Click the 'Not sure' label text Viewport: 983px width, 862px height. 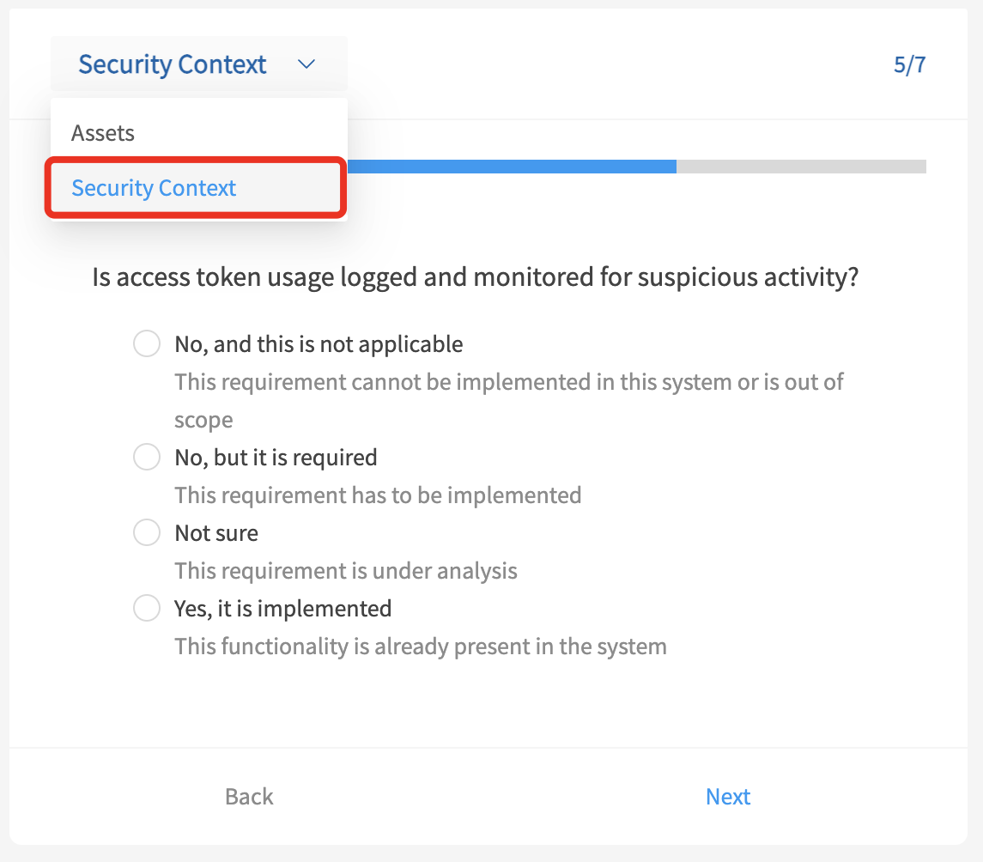tap(216, 533)
